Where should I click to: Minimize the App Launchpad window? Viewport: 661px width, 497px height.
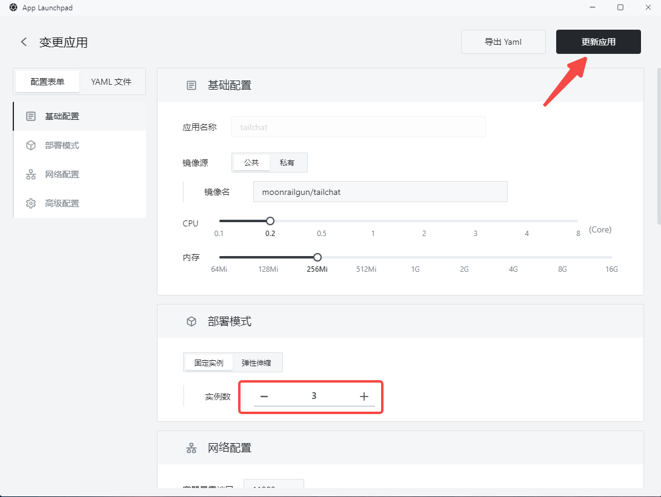click(x=593, y=7)
